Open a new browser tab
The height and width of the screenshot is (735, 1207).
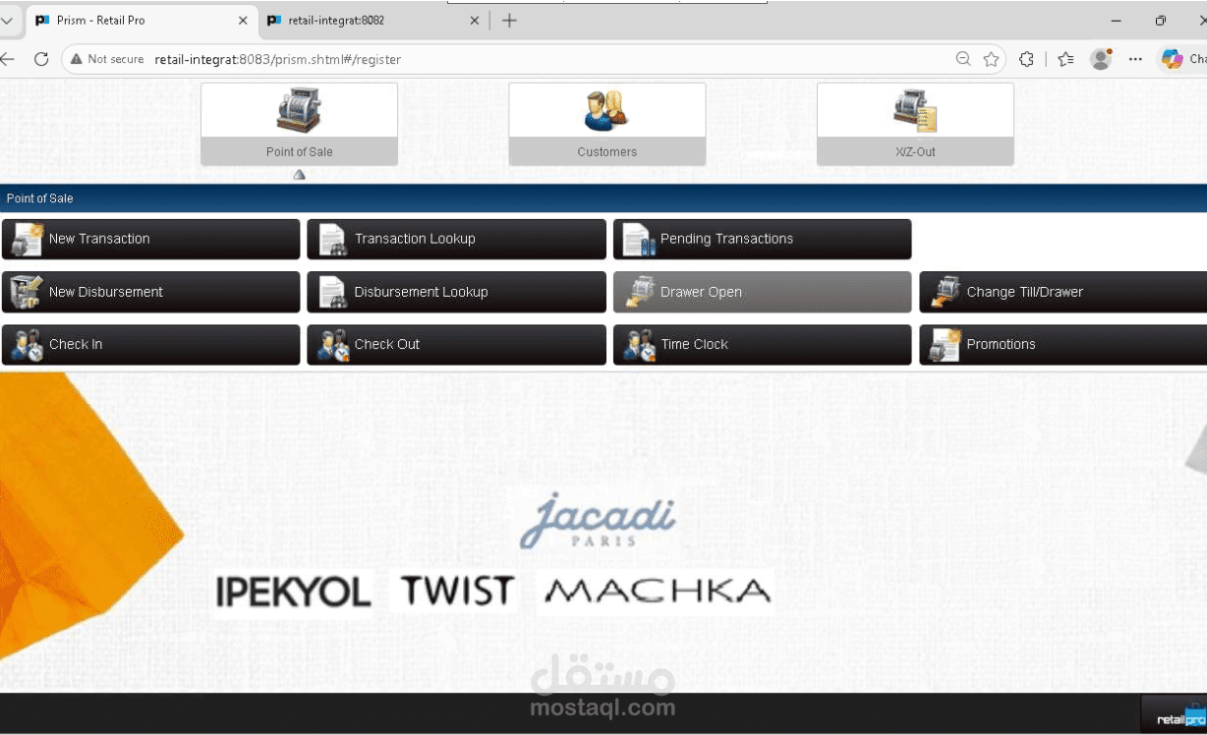click(x=509, y=20)
